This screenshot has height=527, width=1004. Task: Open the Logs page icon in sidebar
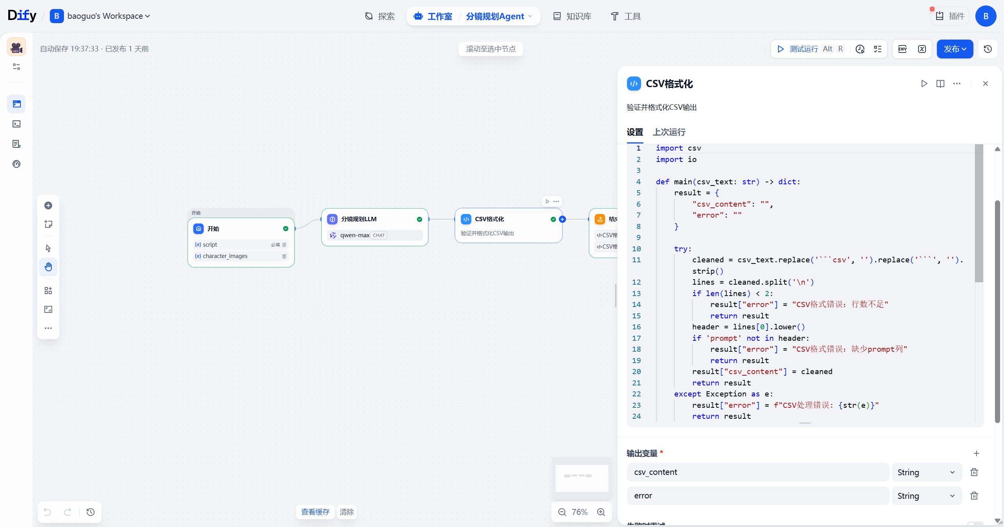pyautogui.click(x=16, y=144)
